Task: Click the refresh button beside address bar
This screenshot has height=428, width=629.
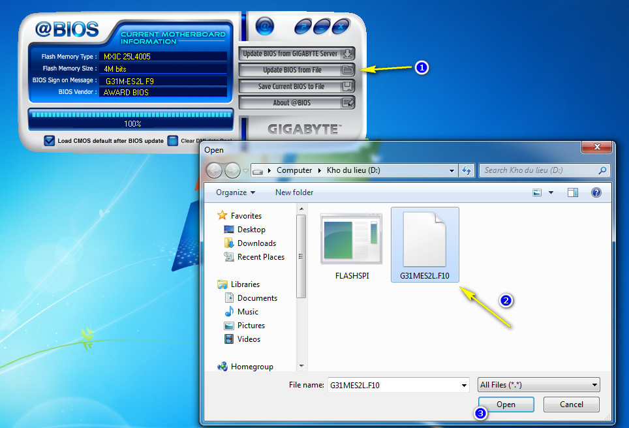Action: point(467,170)
